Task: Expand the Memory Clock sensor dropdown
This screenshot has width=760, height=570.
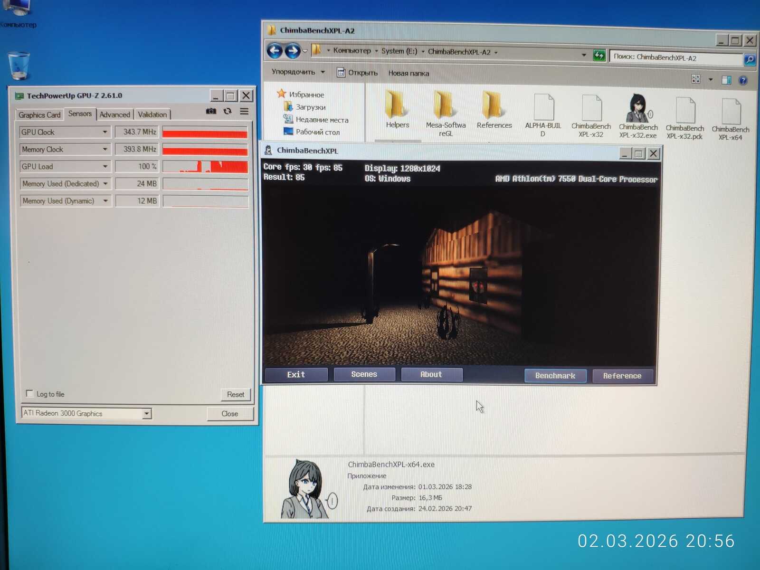Action: pyautogui.click(x=105, y=149)
